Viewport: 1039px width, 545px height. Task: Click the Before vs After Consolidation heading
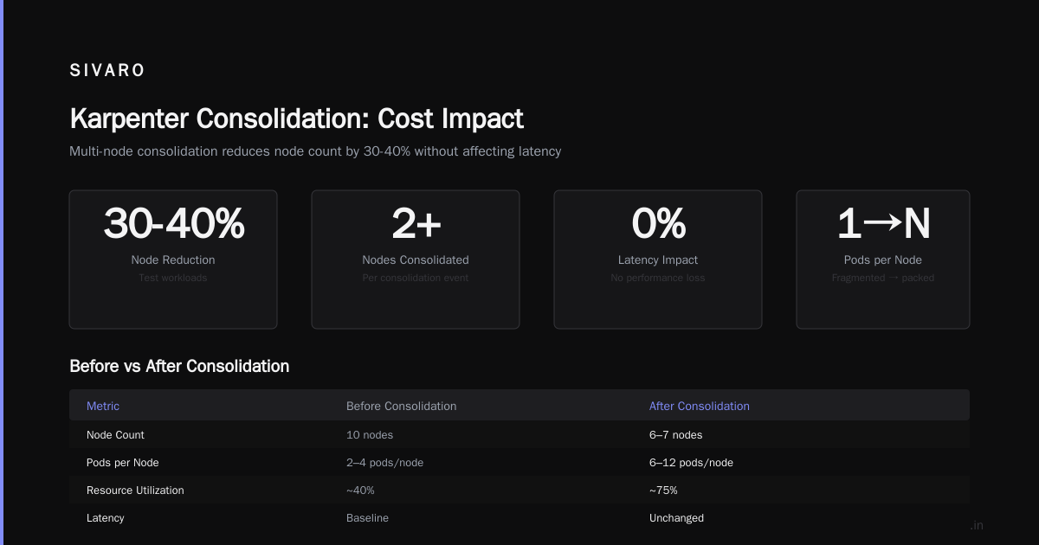click(x=179, y=366)
